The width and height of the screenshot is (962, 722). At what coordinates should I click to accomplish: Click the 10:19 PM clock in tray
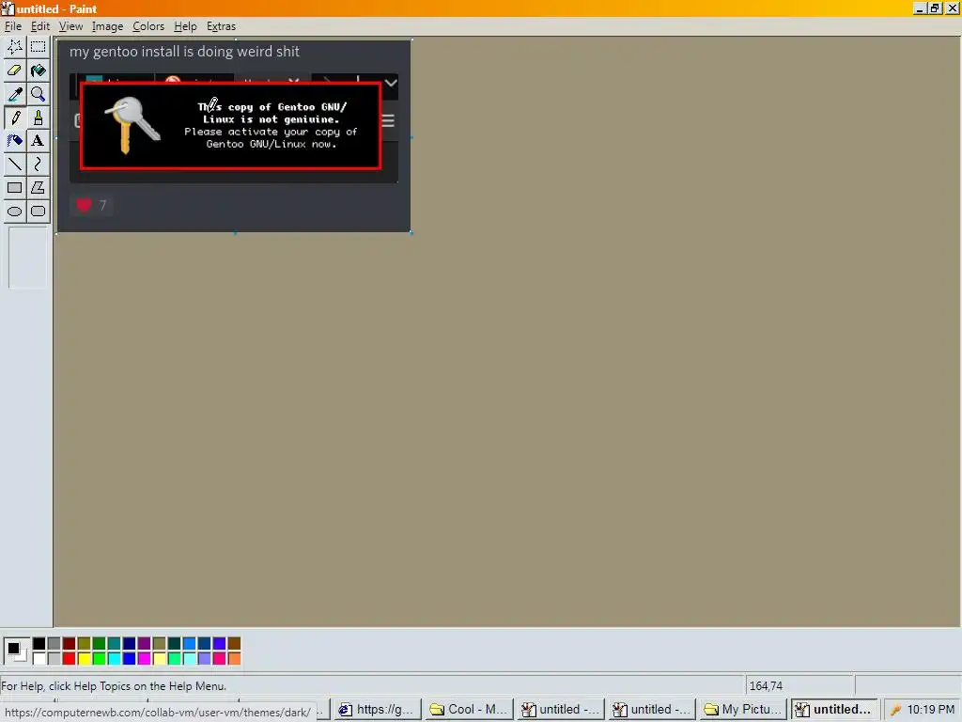click(x=931, y=710)
